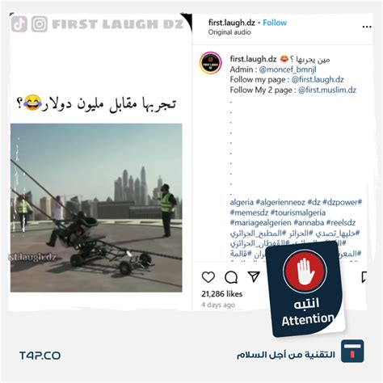Click the Instagram logo in watermark
Screen dimensions: 383x383
(x=40, y=24)
